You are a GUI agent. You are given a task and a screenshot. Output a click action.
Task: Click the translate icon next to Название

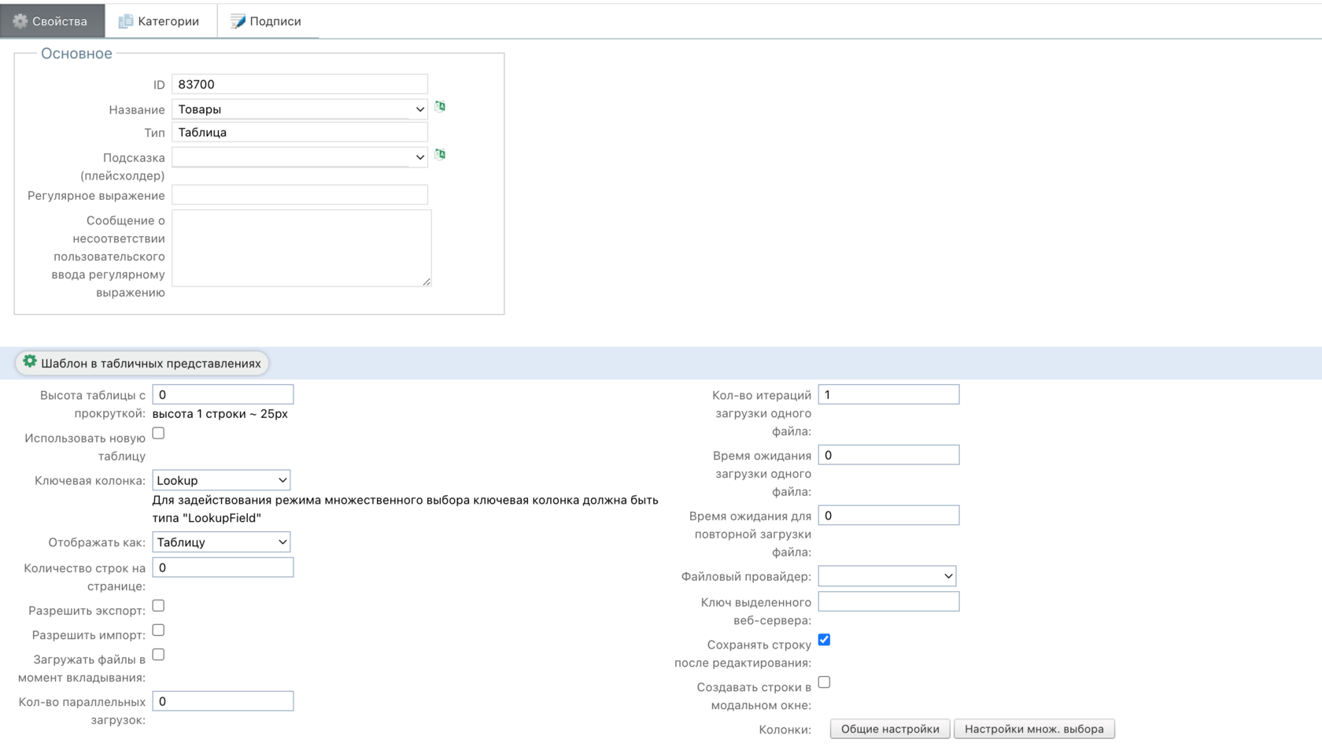[440, 106]
